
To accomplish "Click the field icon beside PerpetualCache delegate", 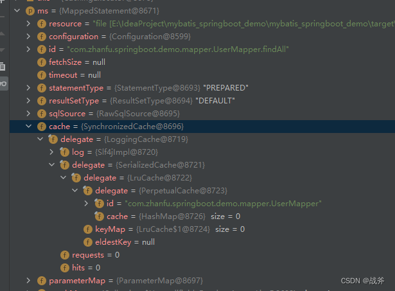I will 87,191.
